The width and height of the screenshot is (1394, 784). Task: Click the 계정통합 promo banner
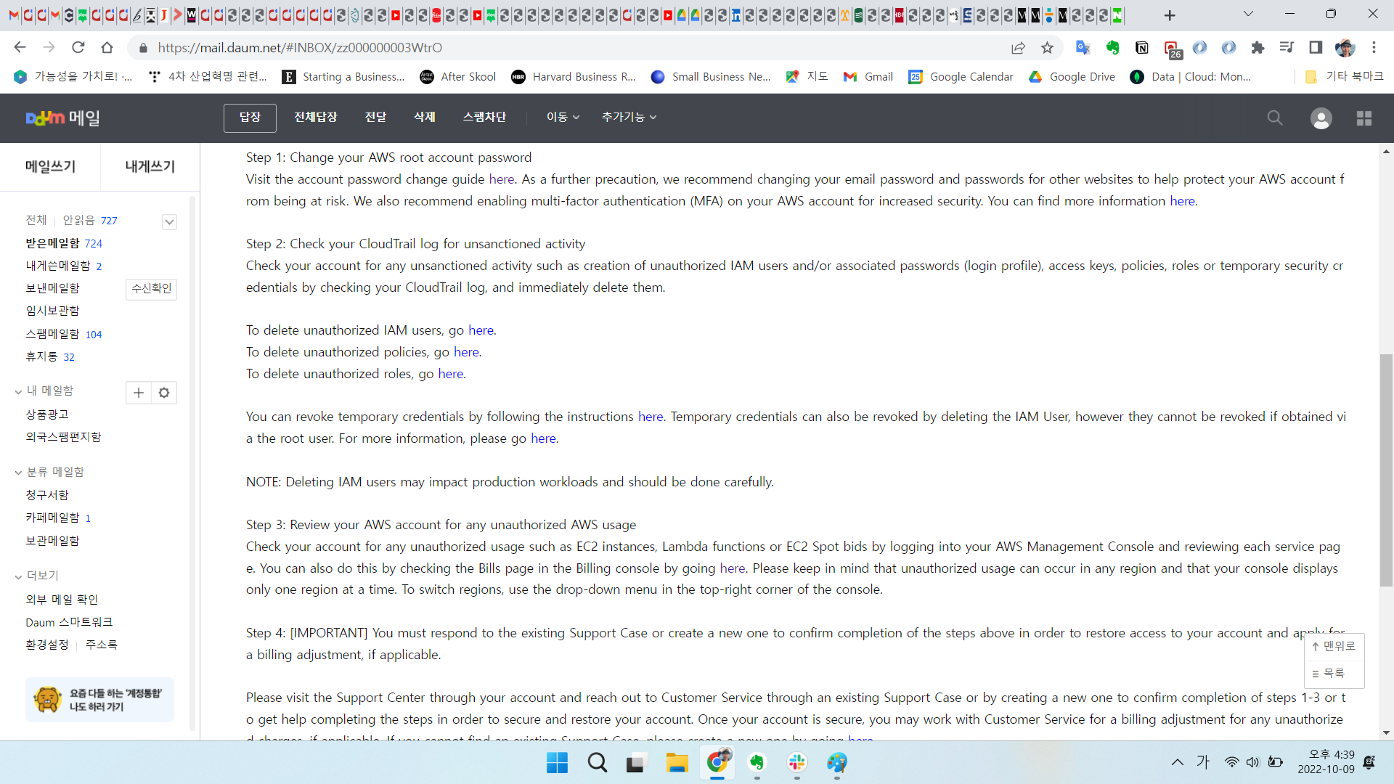[x=99, y=700]
